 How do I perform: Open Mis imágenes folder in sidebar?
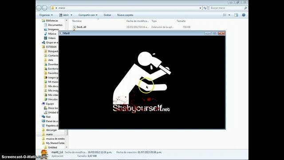[x=53, y=91]
